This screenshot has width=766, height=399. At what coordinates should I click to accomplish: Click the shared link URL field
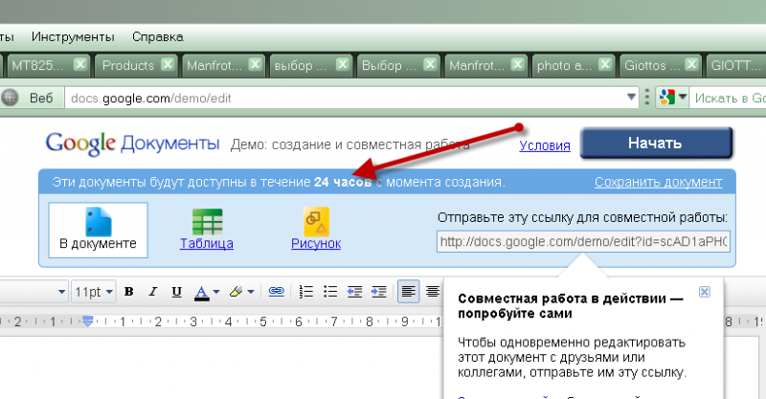point(583,242)
